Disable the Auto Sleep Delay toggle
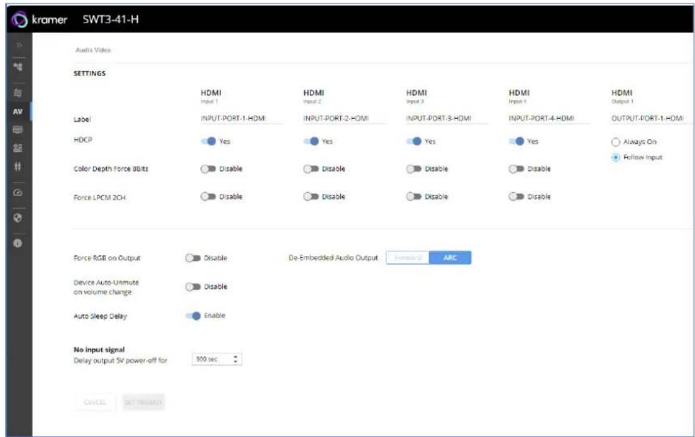The height and width of the screenshot is (437, 695). [x=193, y=316]
